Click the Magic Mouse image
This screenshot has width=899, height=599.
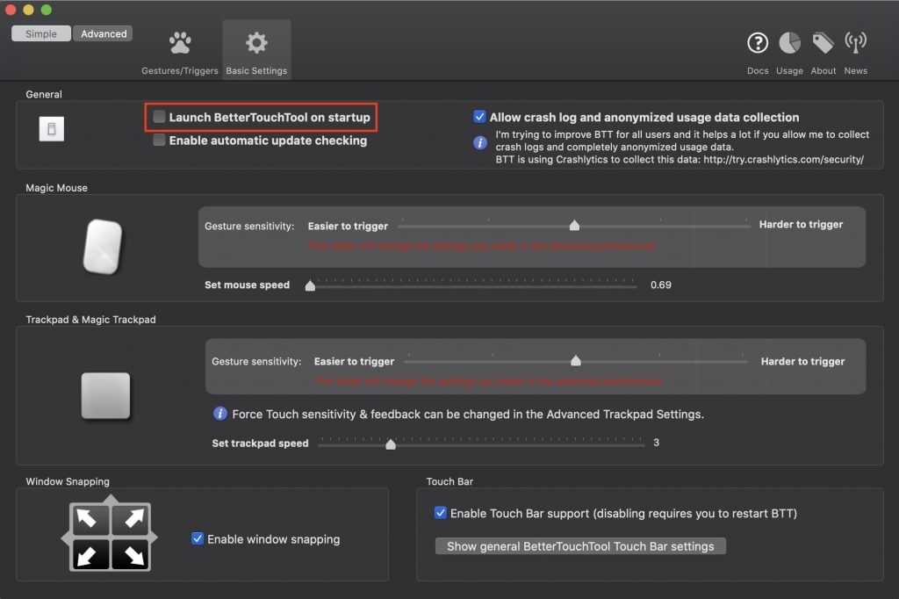(x=103, y=246)
